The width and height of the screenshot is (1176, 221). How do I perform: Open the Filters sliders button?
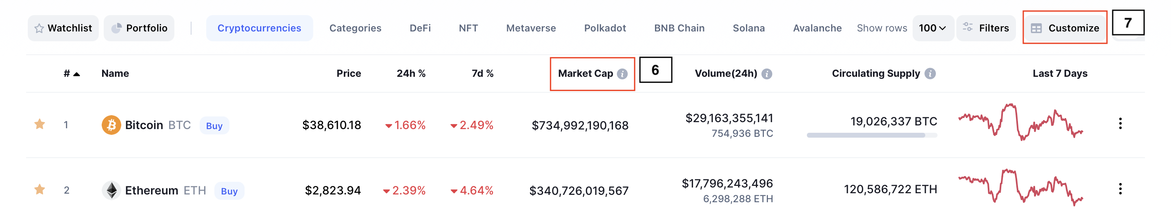click(986, 28)
